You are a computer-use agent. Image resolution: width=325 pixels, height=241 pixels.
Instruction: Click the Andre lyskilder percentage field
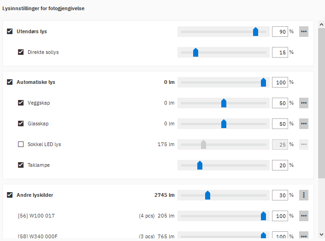(280, 195)
